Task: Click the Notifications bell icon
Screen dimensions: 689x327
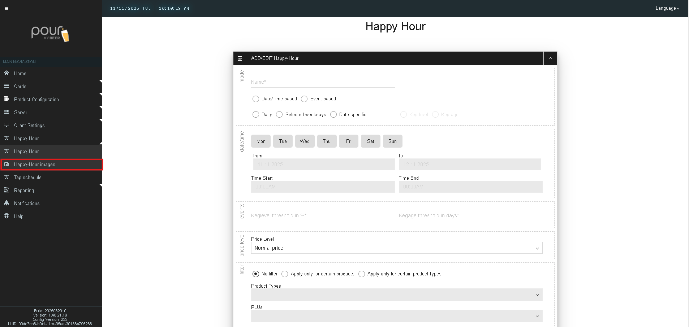Action: tap(7, 203)
